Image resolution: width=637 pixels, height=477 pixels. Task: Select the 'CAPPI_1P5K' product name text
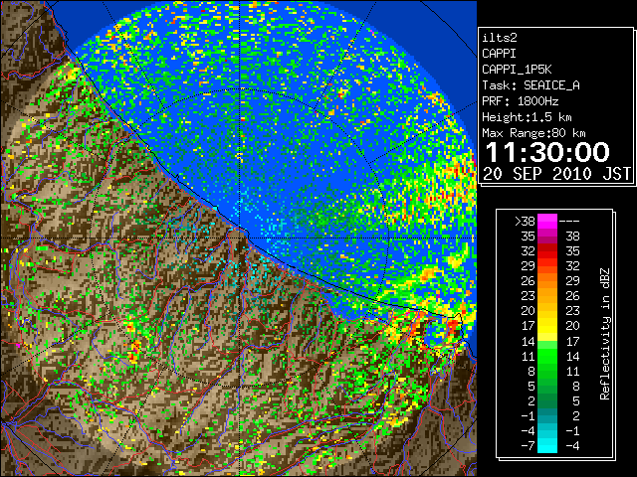click(517, 70)
